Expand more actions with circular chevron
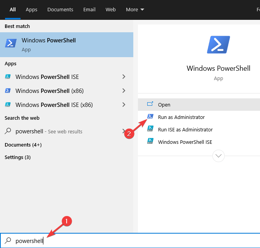 pos(219,156)
